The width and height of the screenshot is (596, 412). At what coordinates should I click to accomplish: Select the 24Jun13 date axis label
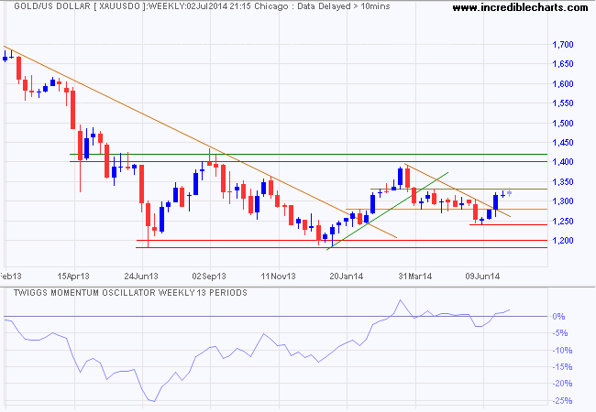[x=141, y=276]
